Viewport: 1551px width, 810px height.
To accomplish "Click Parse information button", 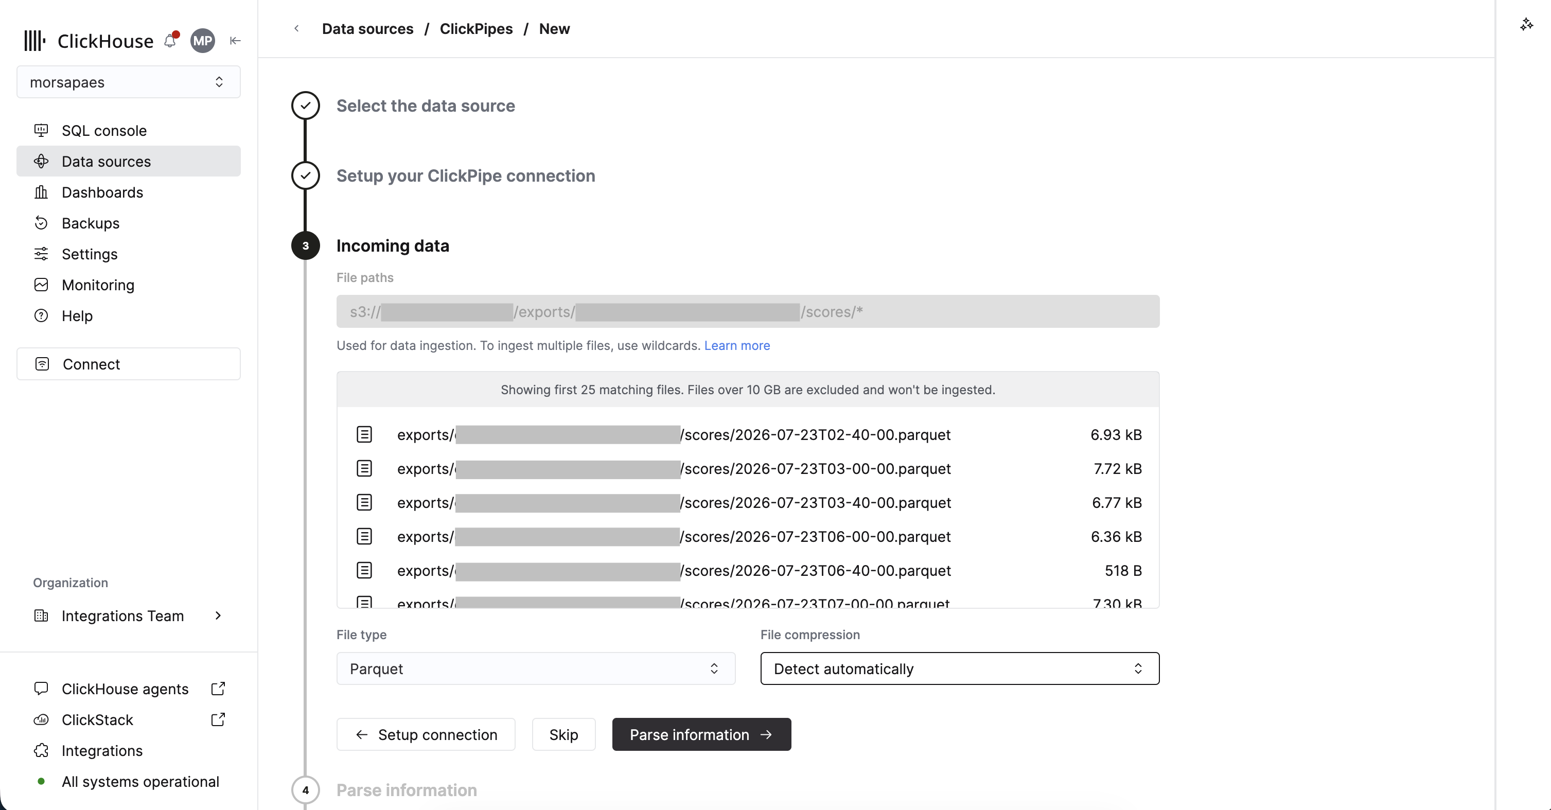I will [x=701, y=734].
